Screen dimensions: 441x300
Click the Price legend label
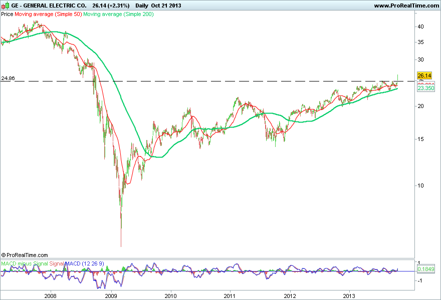pos(7,14)
